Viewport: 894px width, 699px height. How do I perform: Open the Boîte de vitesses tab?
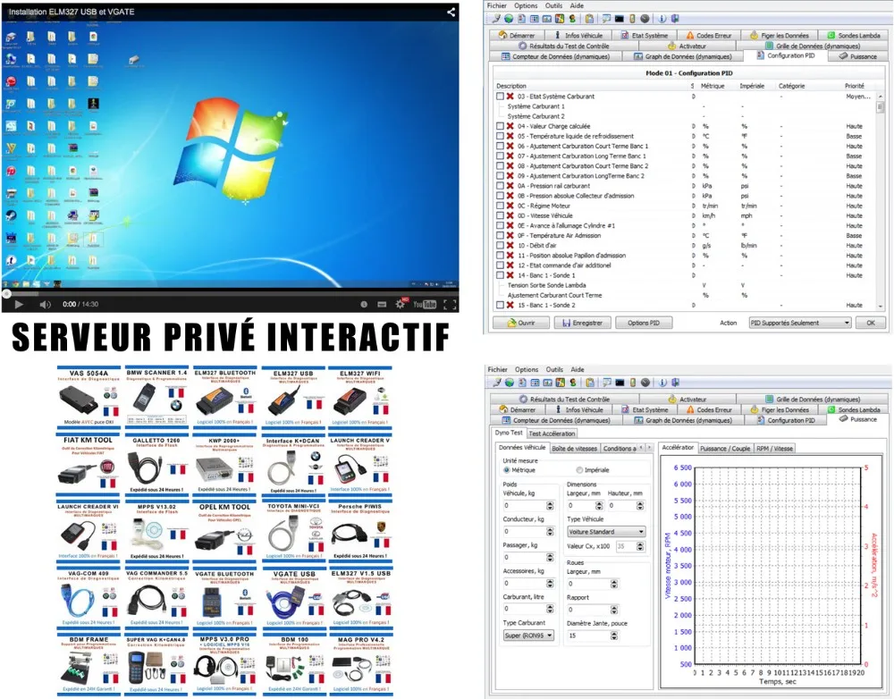click(x=574, y=449)
